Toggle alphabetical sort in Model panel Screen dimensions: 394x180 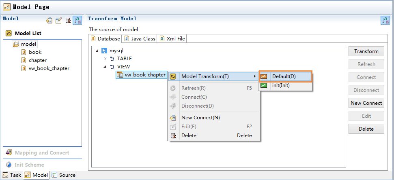[78, 20]
